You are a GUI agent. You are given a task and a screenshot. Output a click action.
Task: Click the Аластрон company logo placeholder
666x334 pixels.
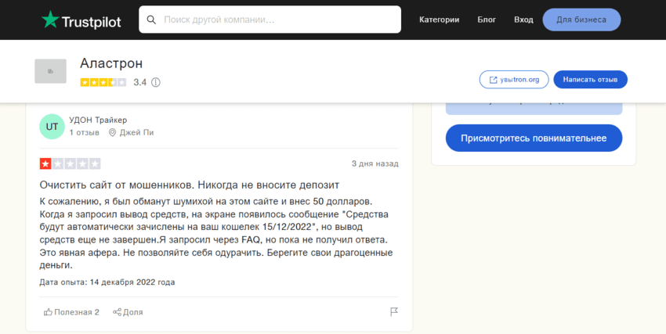tap(51, 71)
